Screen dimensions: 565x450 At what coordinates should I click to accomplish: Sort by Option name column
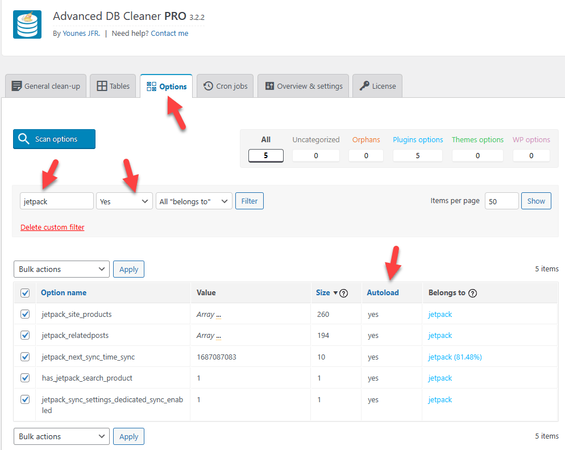coord(64,293)
